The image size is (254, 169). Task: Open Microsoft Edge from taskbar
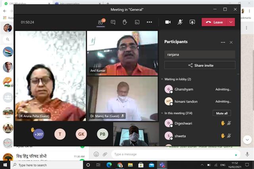click(109, 165)
